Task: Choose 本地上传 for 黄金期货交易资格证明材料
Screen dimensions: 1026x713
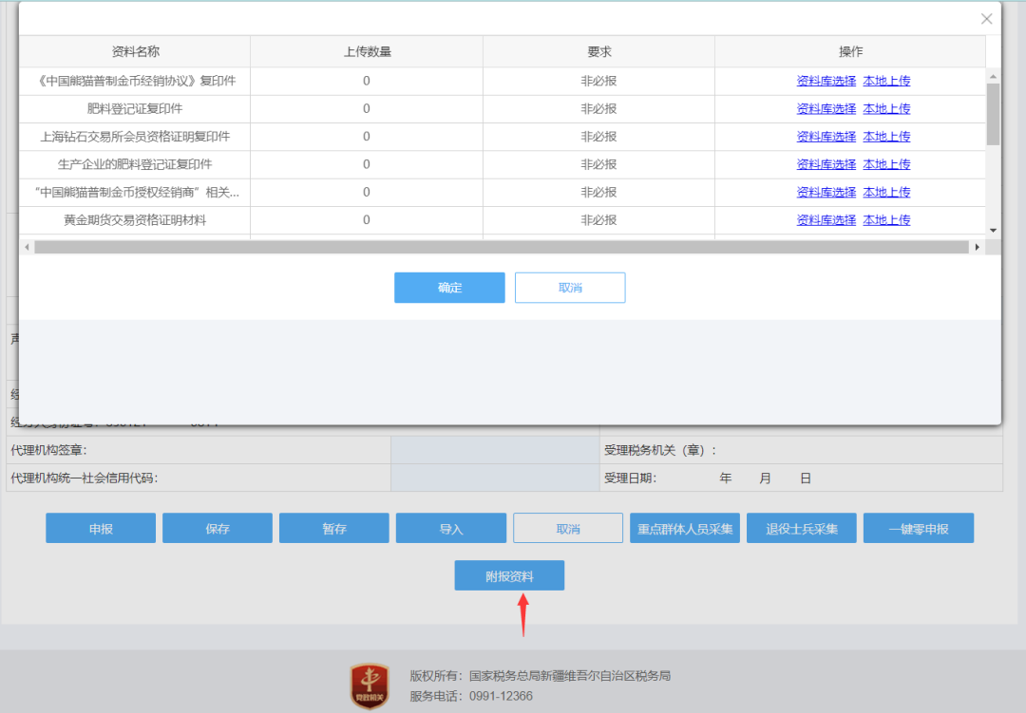Action: coord(886,220)
